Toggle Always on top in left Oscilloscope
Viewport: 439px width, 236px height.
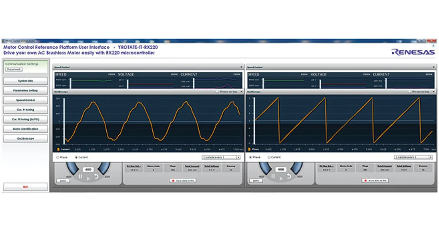(x=217, y=92)
